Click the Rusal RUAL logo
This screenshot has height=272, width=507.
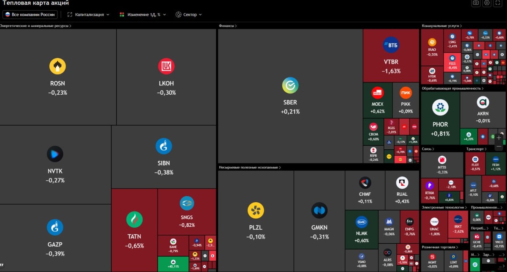coord(402,183)
